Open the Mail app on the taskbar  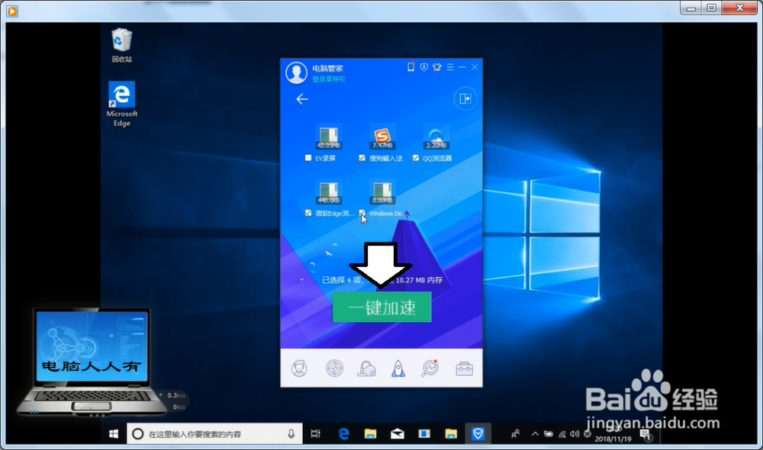coord(397,434)
